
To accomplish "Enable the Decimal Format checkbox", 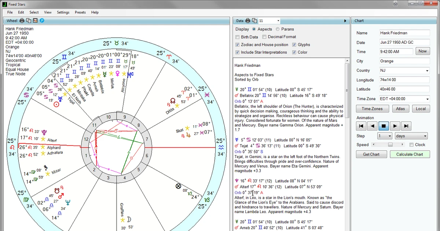I will 264,37.
